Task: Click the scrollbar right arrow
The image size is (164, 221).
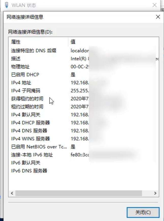Action: pos(155,193)
